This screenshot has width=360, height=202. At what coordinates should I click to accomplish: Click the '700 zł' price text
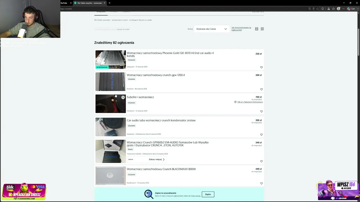258,97
